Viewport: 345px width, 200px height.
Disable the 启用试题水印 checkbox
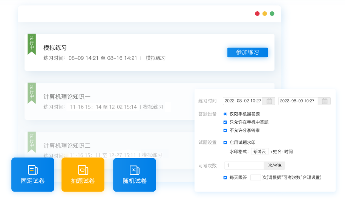point(225,142)
